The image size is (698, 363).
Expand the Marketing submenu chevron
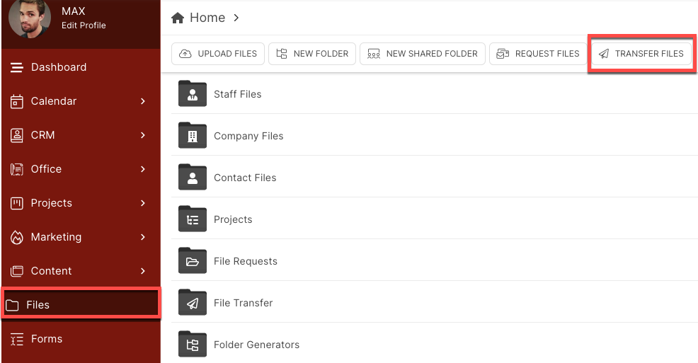pos(143,236)
